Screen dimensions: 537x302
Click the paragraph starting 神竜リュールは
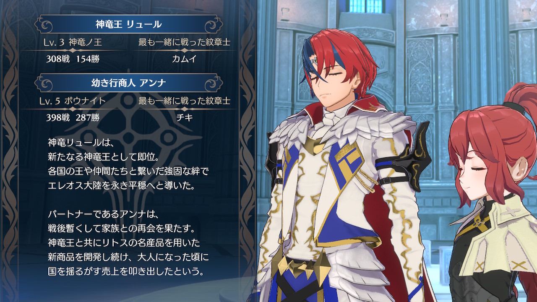pyautogui.click(x=128, y=164)
